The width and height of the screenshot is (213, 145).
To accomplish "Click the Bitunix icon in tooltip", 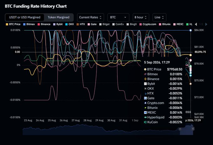I will point(145,108).
